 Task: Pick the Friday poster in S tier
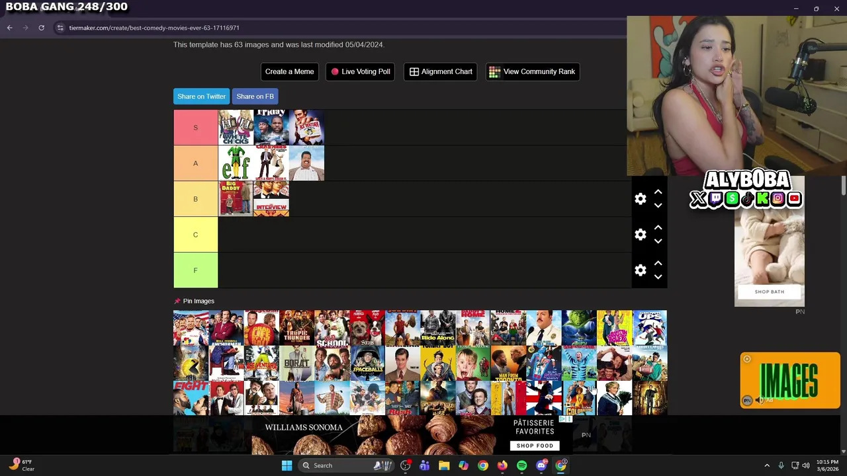point(271,128)
